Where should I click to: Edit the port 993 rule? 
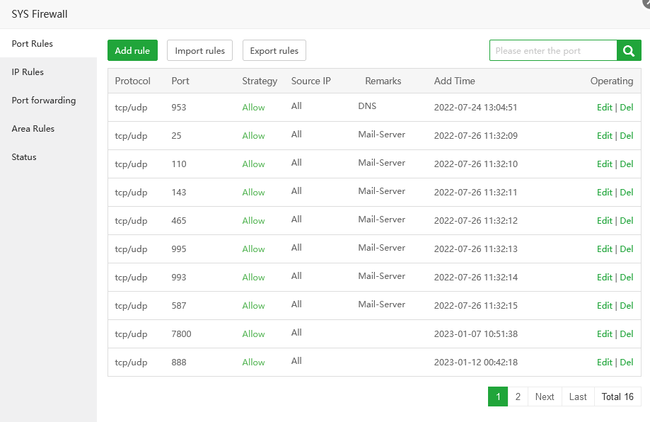tap(604, 277)
